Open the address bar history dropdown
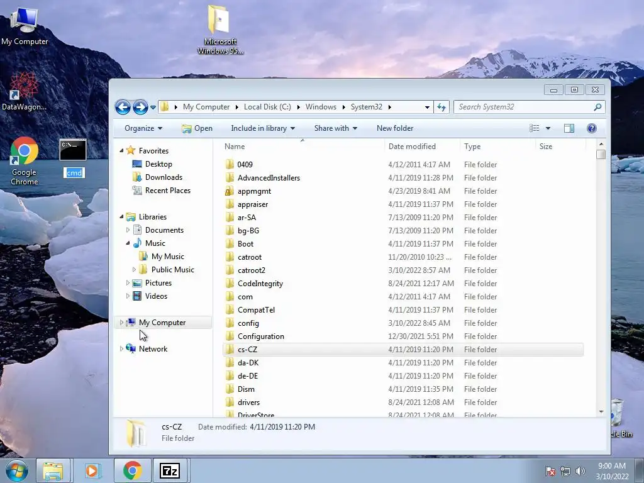 [427, 107]
